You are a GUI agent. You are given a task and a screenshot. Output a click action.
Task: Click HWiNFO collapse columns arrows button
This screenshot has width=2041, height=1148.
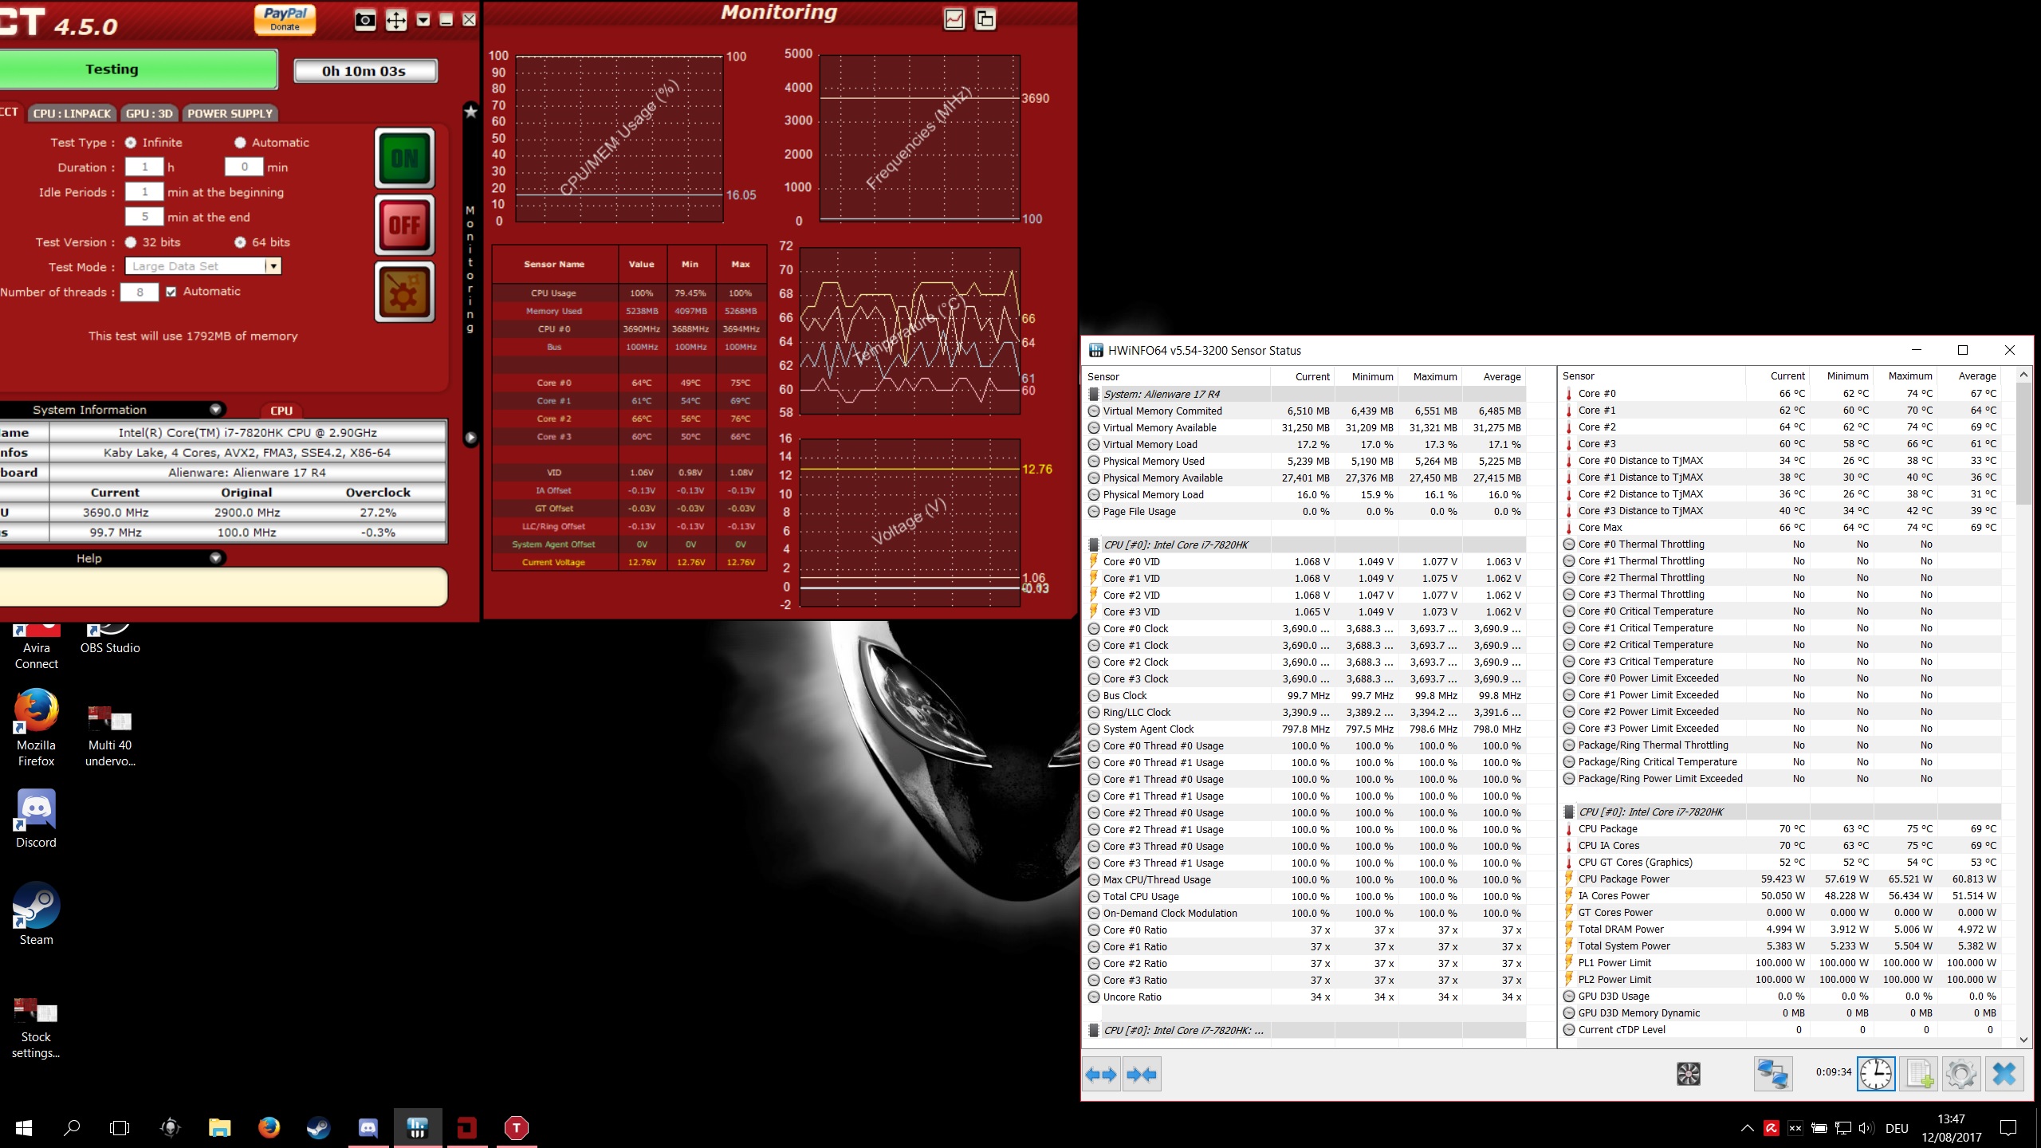(x=1142, y=1075)
